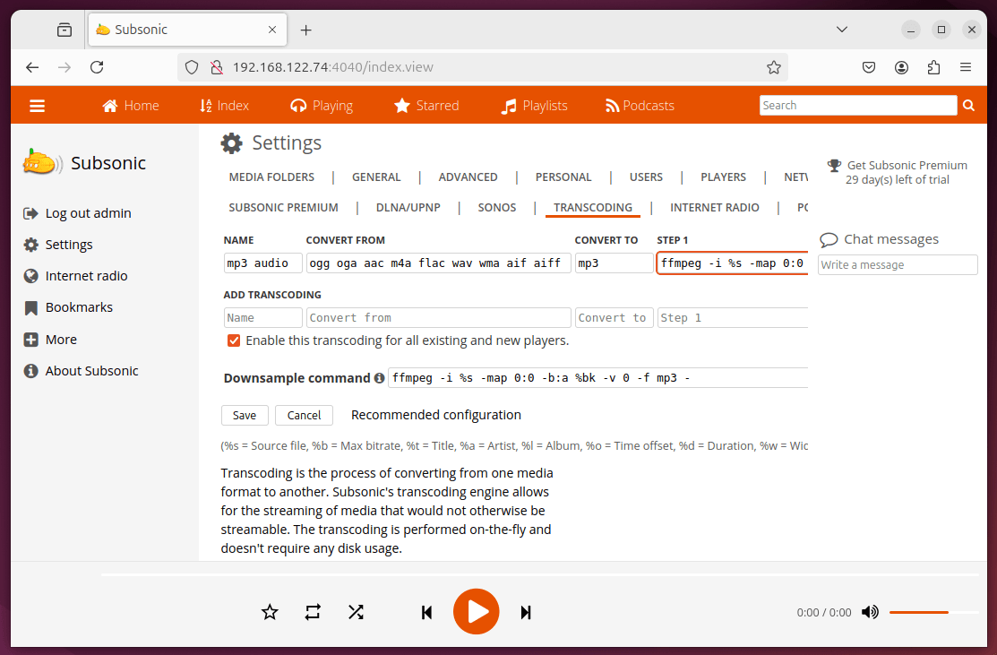Open Firefox application menu
Screen dimensions: 997x655
[x=966, y=67]
